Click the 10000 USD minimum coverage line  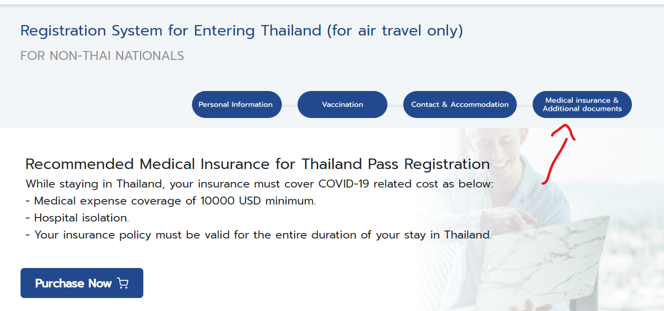coord(171,201)
